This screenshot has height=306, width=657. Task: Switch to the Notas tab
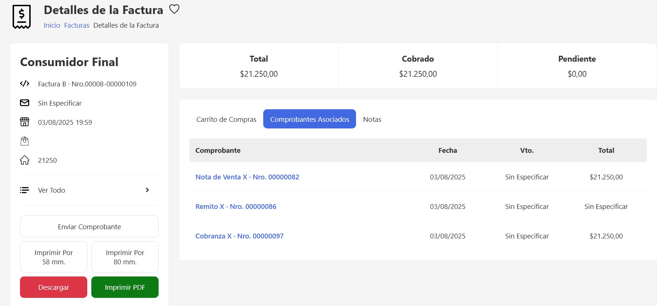click(372, 119)
